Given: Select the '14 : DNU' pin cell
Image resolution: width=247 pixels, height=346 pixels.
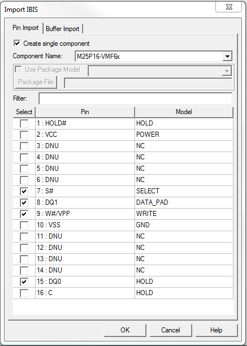Looking at the screenshot, I should [85, 270].
